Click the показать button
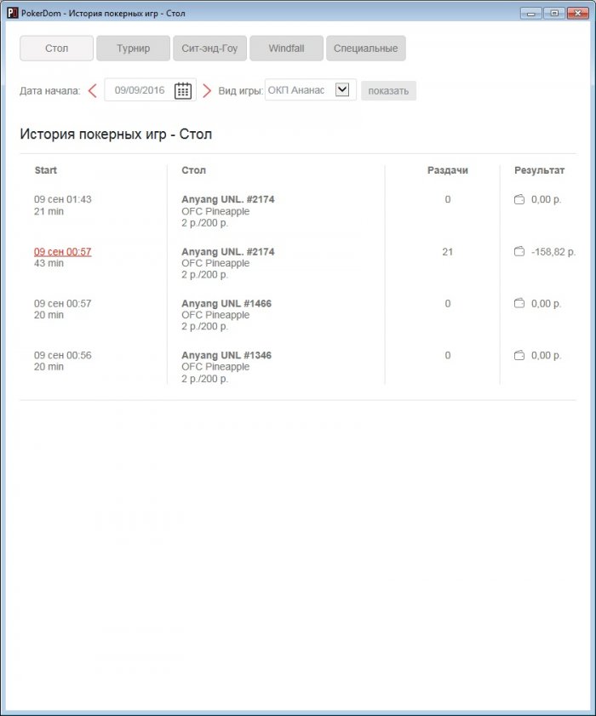 [x=388, y=91]
